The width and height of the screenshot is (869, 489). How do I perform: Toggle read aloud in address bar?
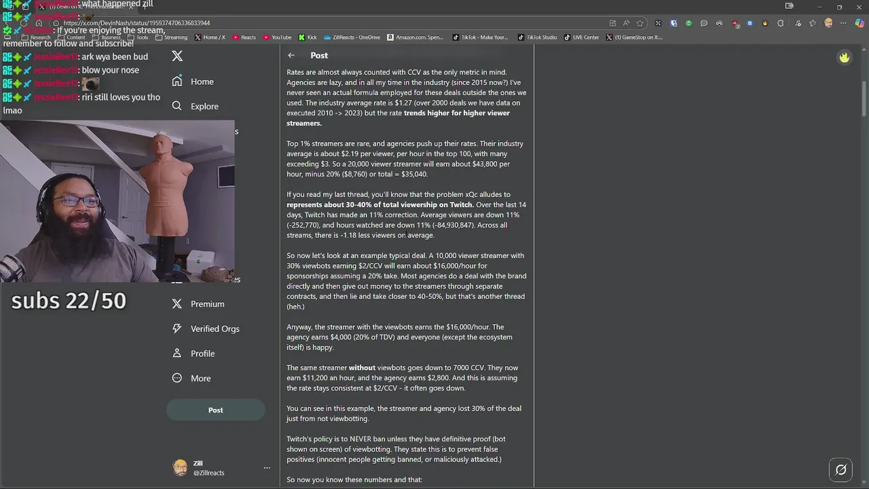coord(626,23)
